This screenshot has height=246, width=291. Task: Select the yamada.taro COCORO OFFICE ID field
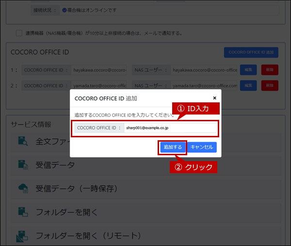[99, 85]
